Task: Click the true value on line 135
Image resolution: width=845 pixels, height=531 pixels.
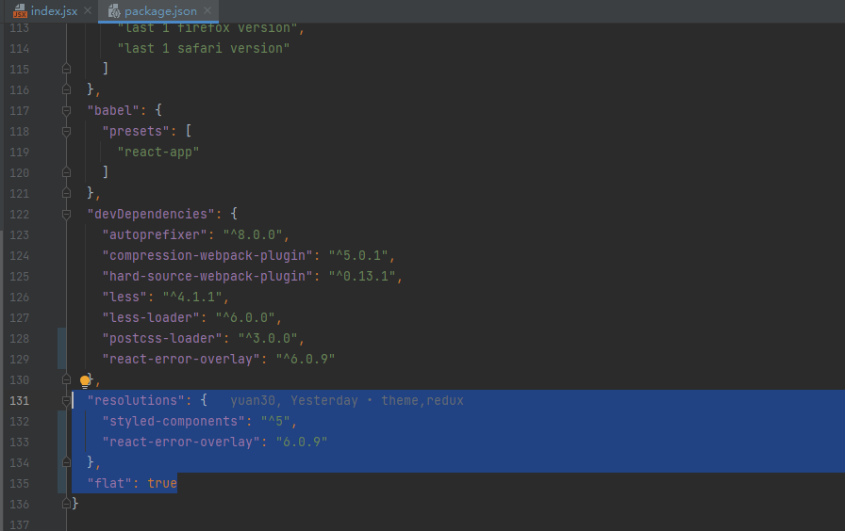Action: tap(162, 484)
